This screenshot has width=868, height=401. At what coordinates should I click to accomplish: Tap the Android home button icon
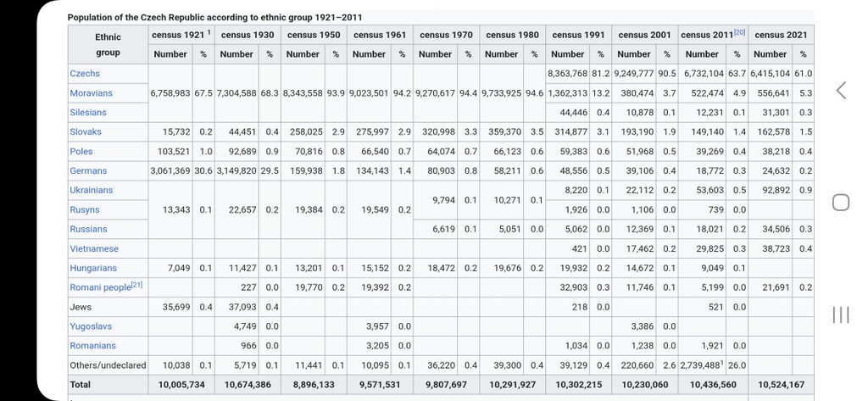click(840, 202)
